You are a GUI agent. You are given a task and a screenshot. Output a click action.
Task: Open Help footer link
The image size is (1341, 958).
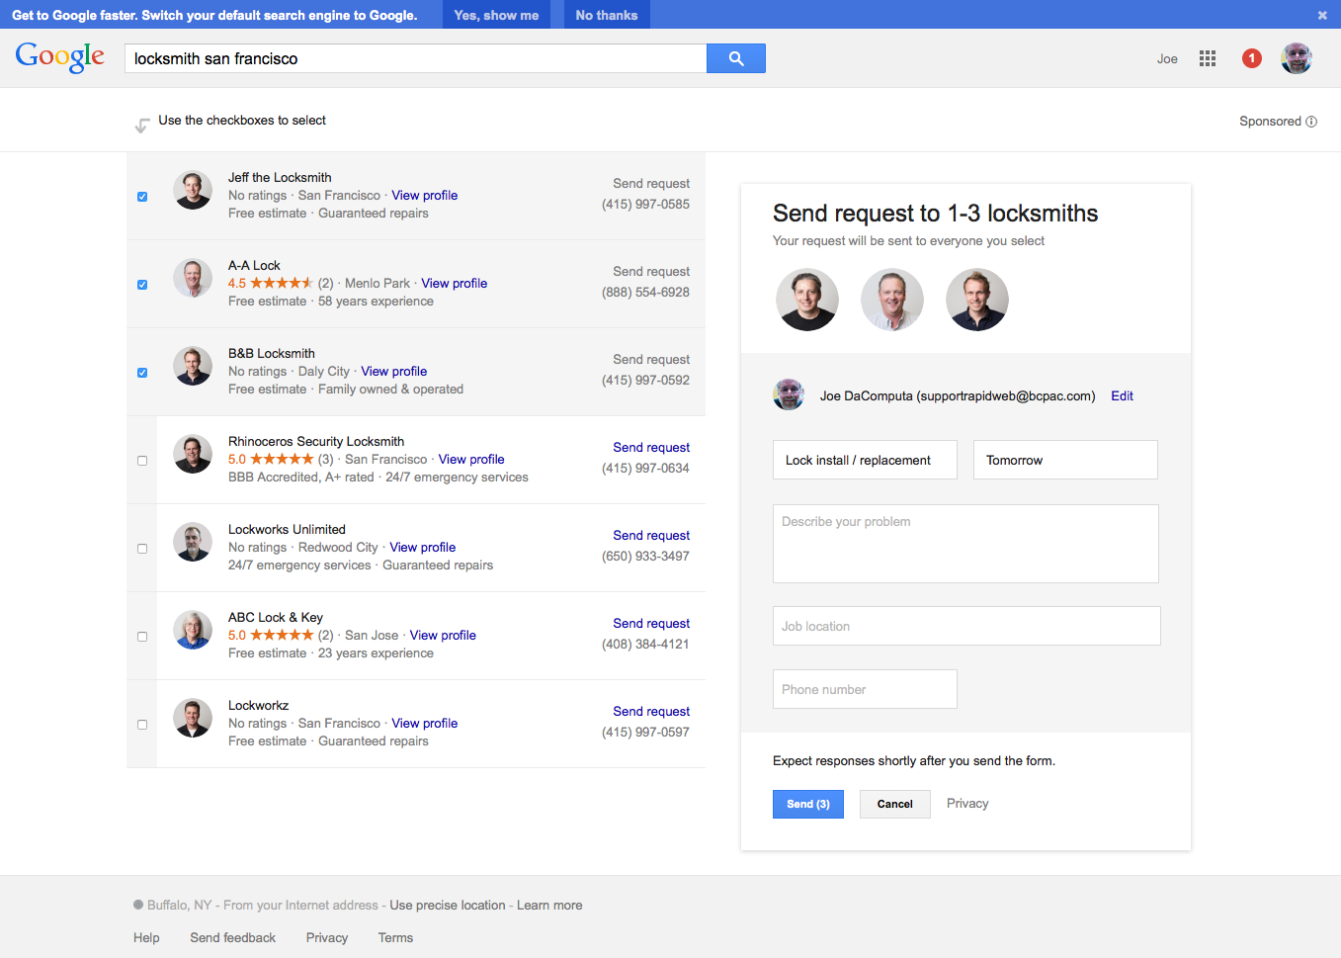tap(146, 937)
